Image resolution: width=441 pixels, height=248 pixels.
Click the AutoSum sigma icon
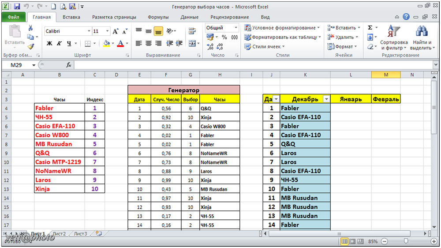[x=370, y=27]
